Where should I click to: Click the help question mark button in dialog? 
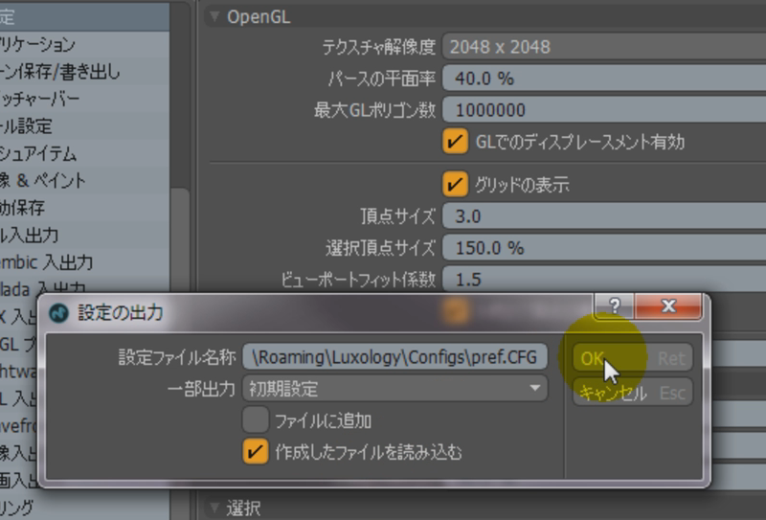pyautogui.click(x=615, y=307)
